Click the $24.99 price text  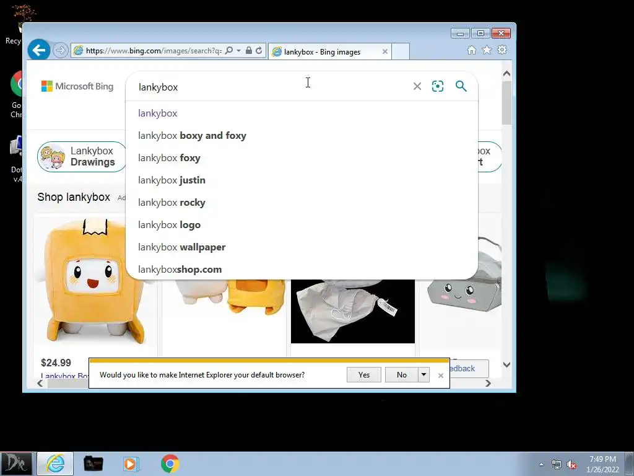point(56,363)
